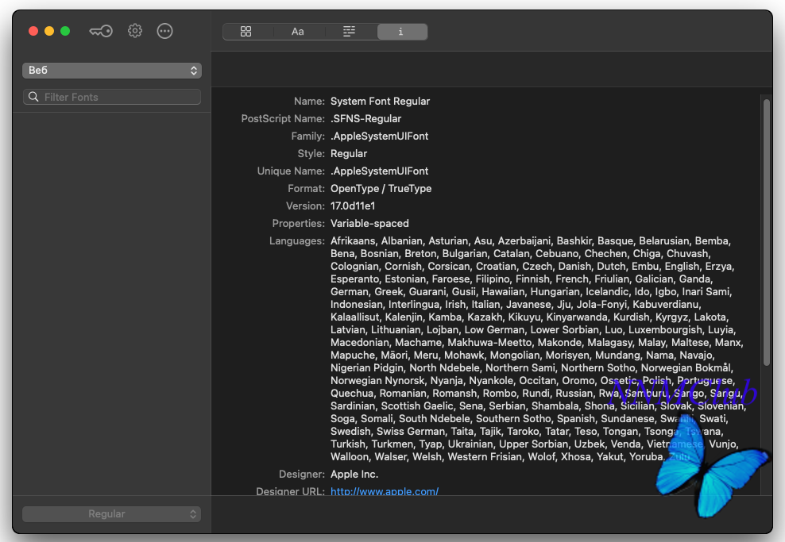Open the http://www.apple.com/ designer link

tap(385, 491)
